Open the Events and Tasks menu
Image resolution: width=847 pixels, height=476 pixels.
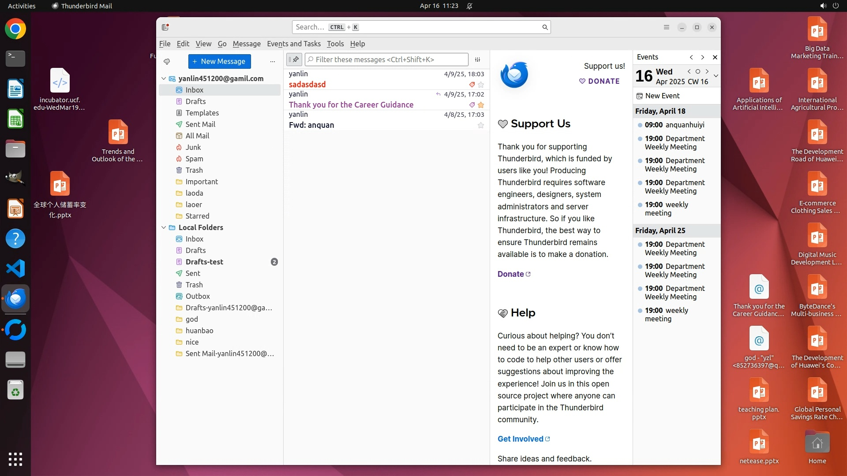(293, 44)
